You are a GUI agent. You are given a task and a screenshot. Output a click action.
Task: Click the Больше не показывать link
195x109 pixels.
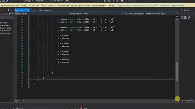[173, 5]
